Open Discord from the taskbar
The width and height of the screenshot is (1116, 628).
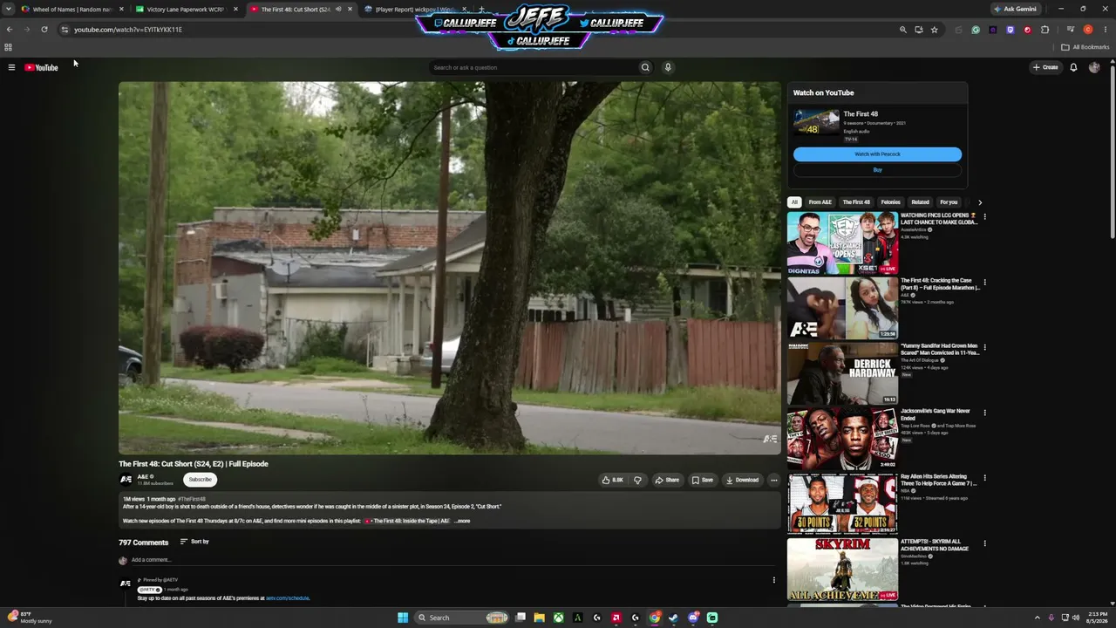click(x=693, y=618)
